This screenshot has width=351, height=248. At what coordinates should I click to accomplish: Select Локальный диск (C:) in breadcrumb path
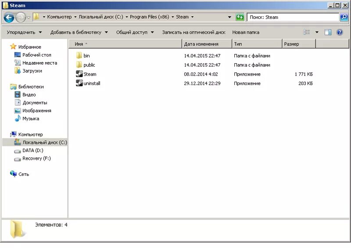[x=101, y=17]
